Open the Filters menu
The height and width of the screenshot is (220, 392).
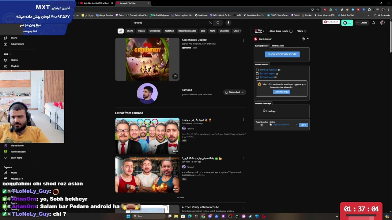point(302,31)
